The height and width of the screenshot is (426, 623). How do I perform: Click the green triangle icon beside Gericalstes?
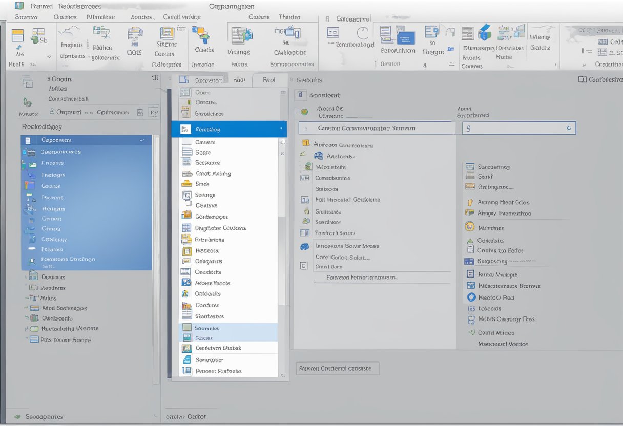(x=470, y=240)
